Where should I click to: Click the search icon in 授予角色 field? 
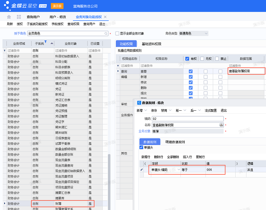(106, 33)
